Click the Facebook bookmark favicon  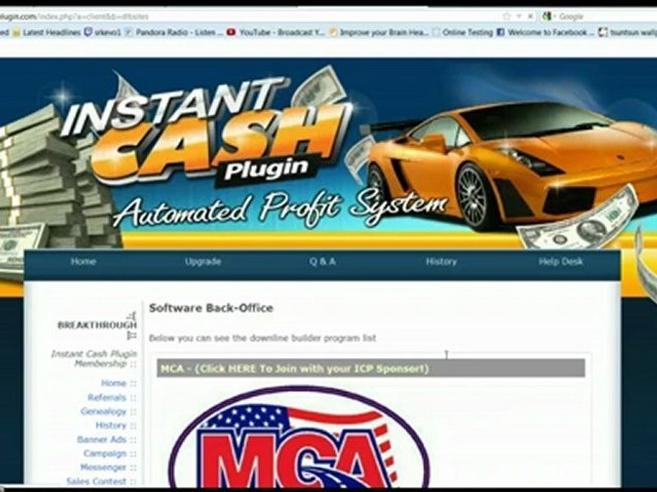point(500,32)
